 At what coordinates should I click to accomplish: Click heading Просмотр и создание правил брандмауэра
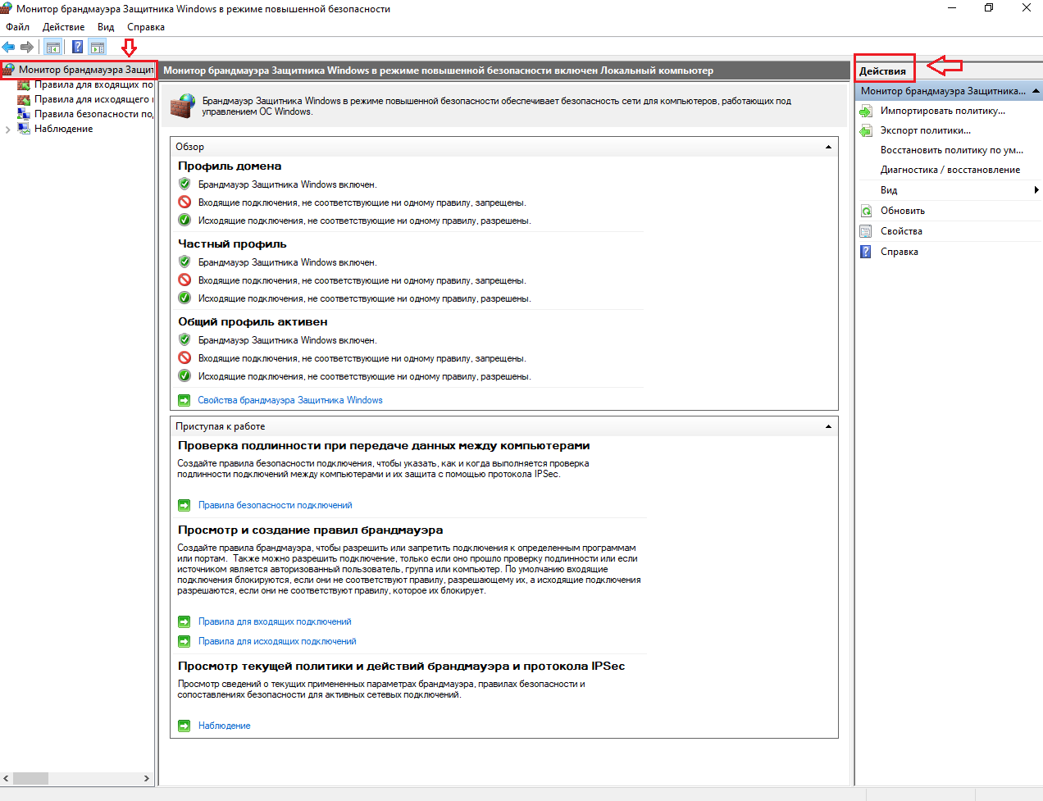310,530
